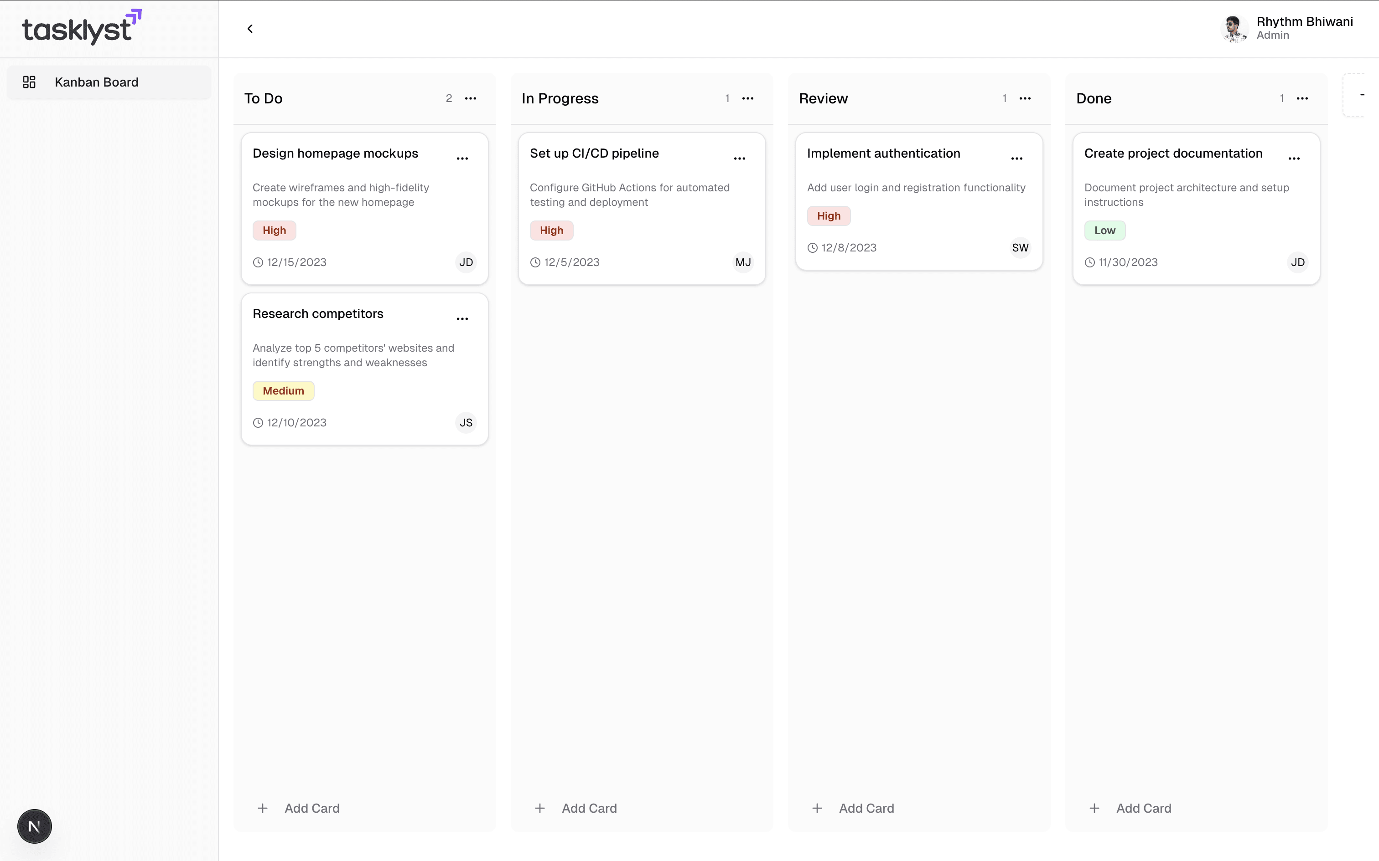Click the due date 12/8/2023
This screenshot has width=1379, height=861.
click(849, 248)
